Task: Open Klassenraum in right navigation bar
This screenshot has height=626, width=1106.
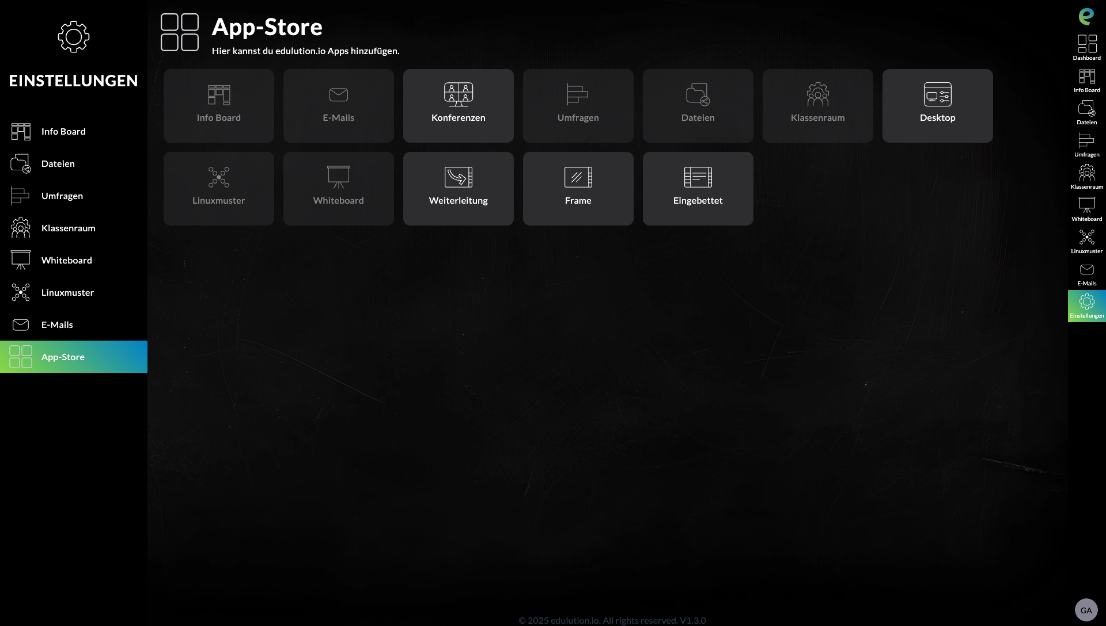Action: click(1087, 177)
